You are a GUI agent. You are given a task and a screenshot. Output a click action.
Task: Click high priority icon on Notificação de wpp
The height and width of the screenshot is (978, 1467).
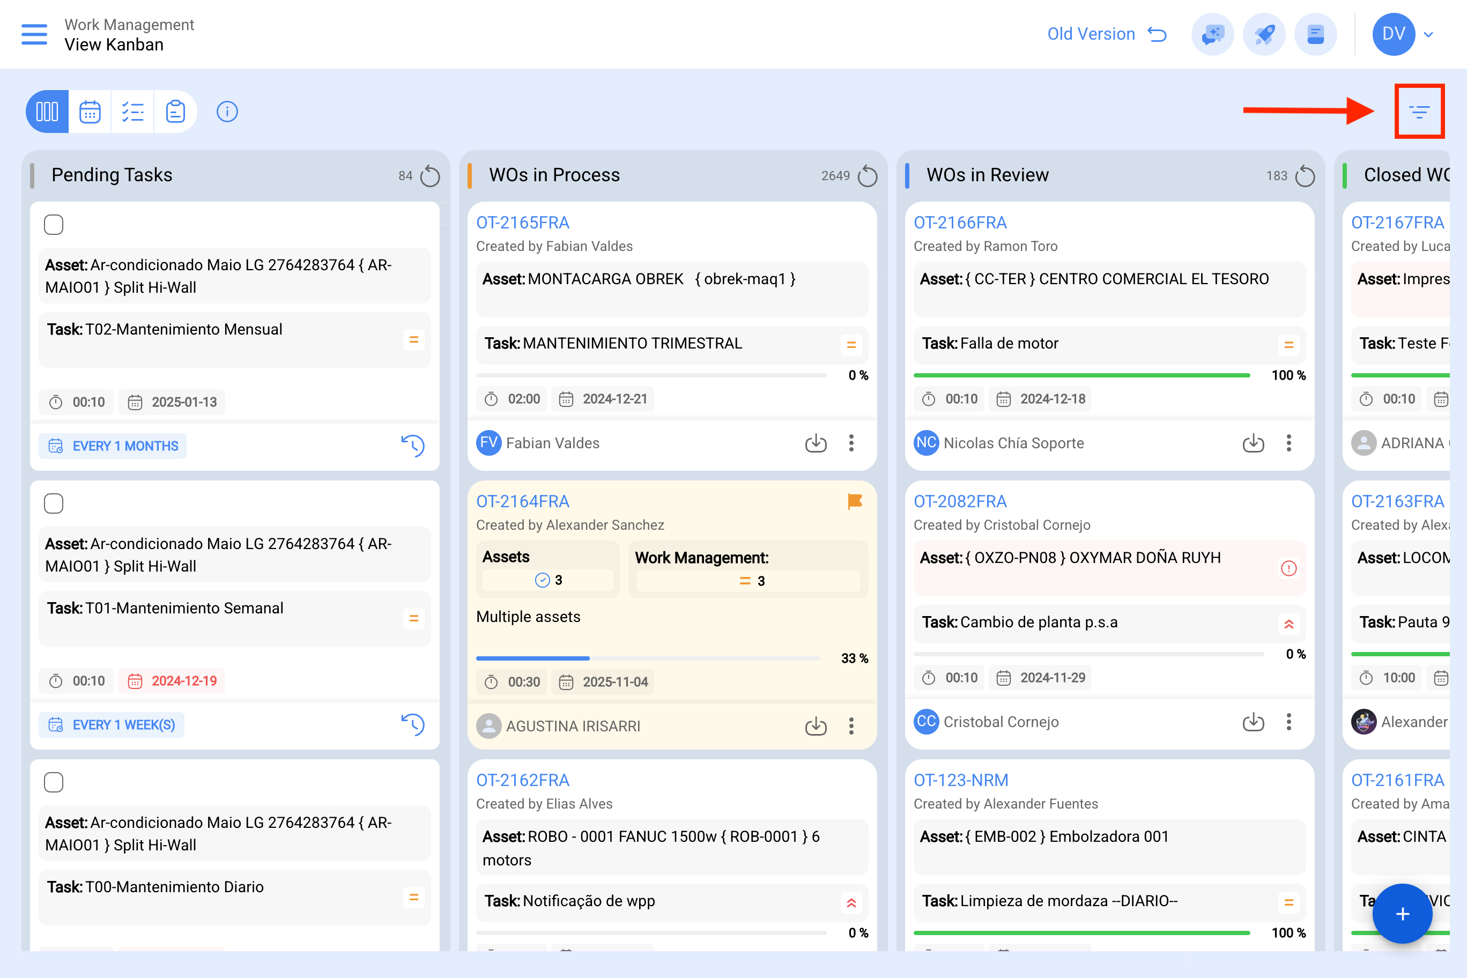click(851, 903)
